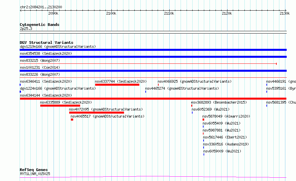This screenshot has height=181, width=296.
Task: Click nsv6052369 (Wu2021) label
Action: click(x=211, y=109)
